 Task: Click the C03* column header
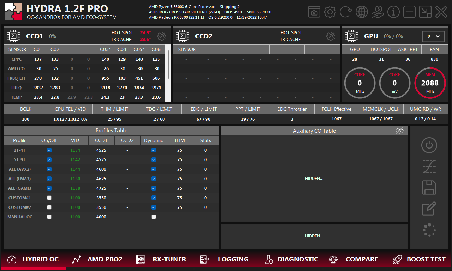105,49
